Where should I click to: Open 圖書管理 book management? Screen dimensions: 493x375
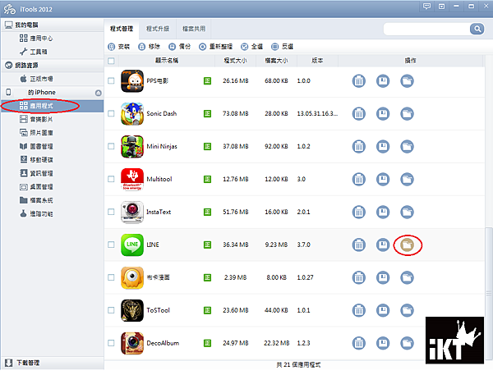[x=36, y=146]
